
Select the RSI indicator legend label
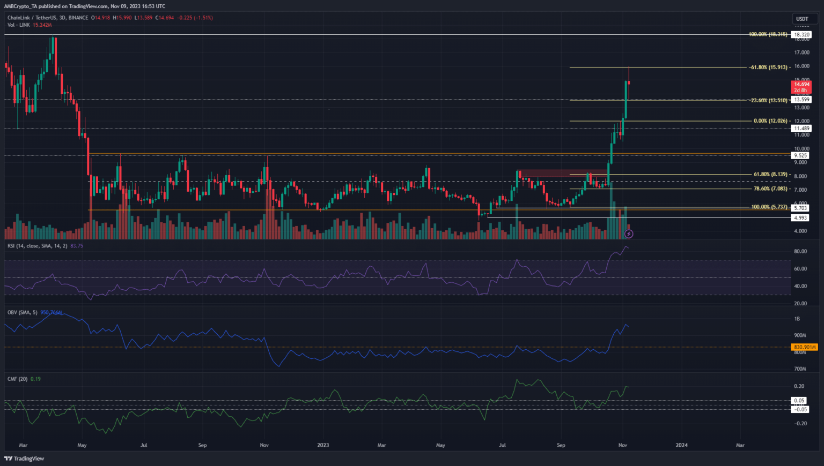tap(38, 246)
